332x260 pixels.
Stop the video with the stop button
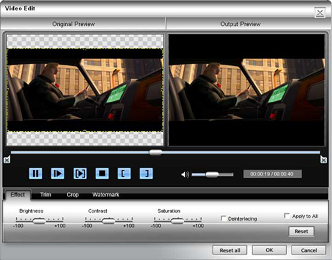(102, 174)
